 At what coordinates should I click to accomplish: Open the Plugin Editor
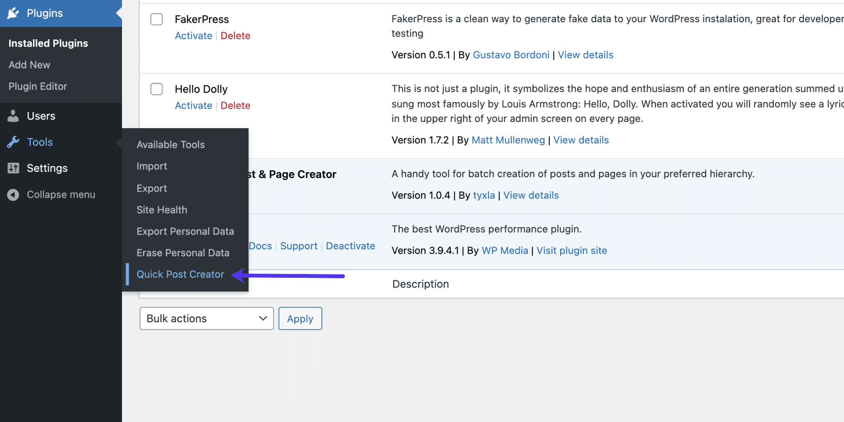tap(38, 86)
